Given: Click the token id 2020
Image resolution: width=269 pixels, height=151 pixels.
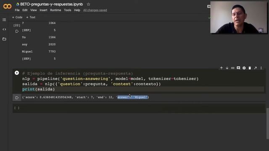Looking at the screenshot, I should point(52,44).
